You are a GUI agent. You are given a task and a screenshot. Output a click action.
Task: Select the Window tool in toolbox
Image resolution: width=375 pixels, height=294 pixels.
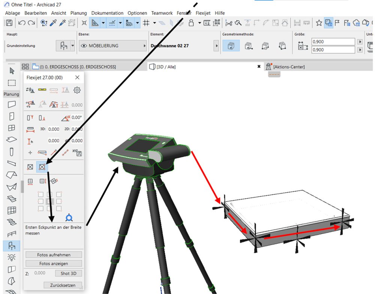[12, 128]
